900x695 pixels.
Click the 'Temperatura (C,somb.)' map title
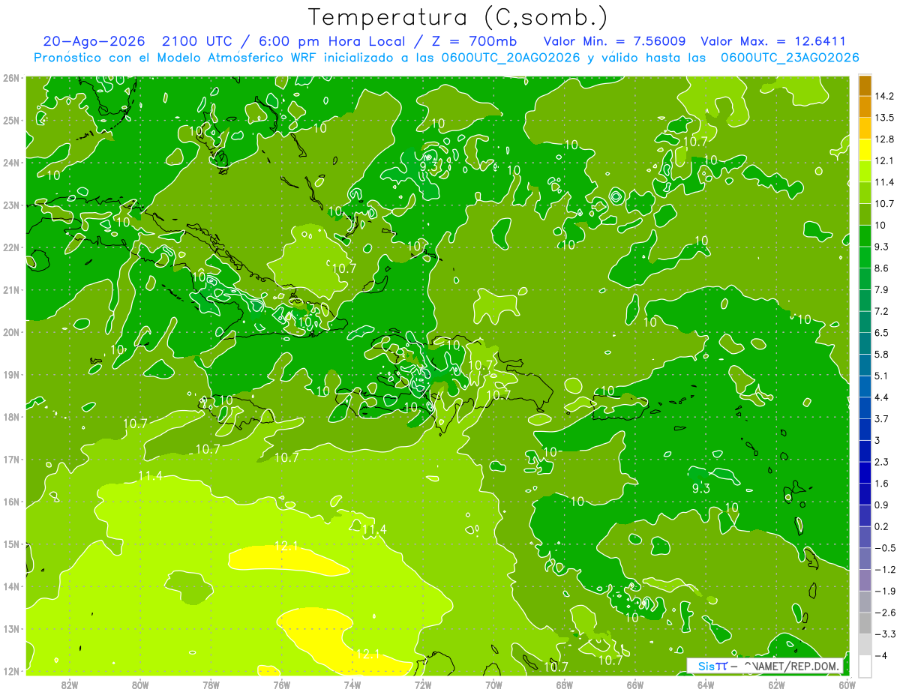(458, 17)
